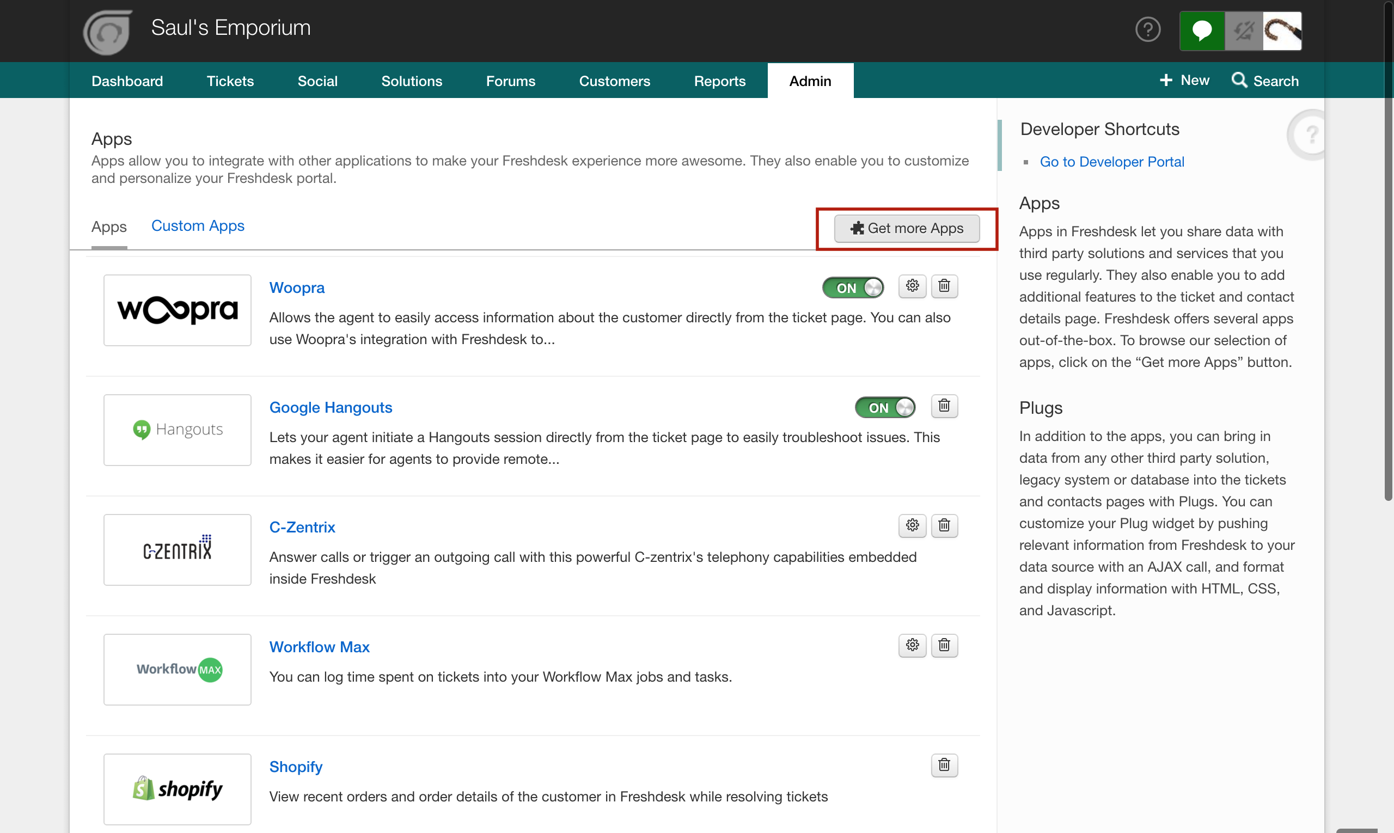Switch to the Custom Apps tab
The height and width of the screenshot is (833, 1394).
(x=198, y=225)
